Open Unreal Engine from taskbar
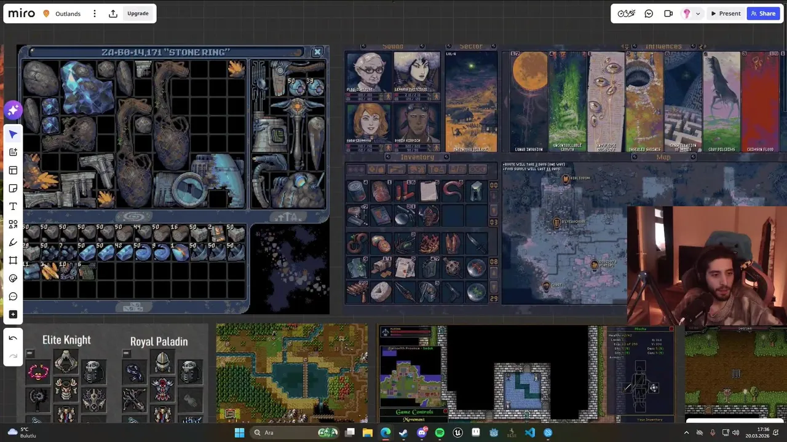787x442 pixels. (x=457, y=433)
